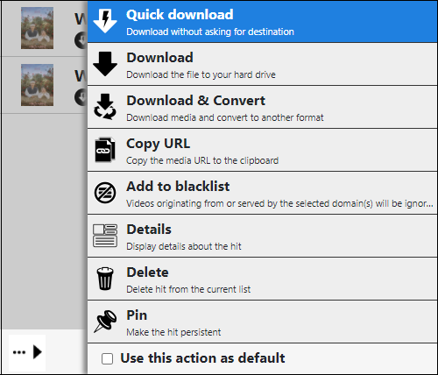The width and height of the screenshot is (438, 375).
Task: Click the second video thumbnail
Action: pos(37,85)
